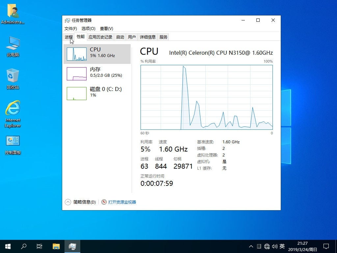Open the 选项(O) menu
337x253 pixels.
point(88,29)
